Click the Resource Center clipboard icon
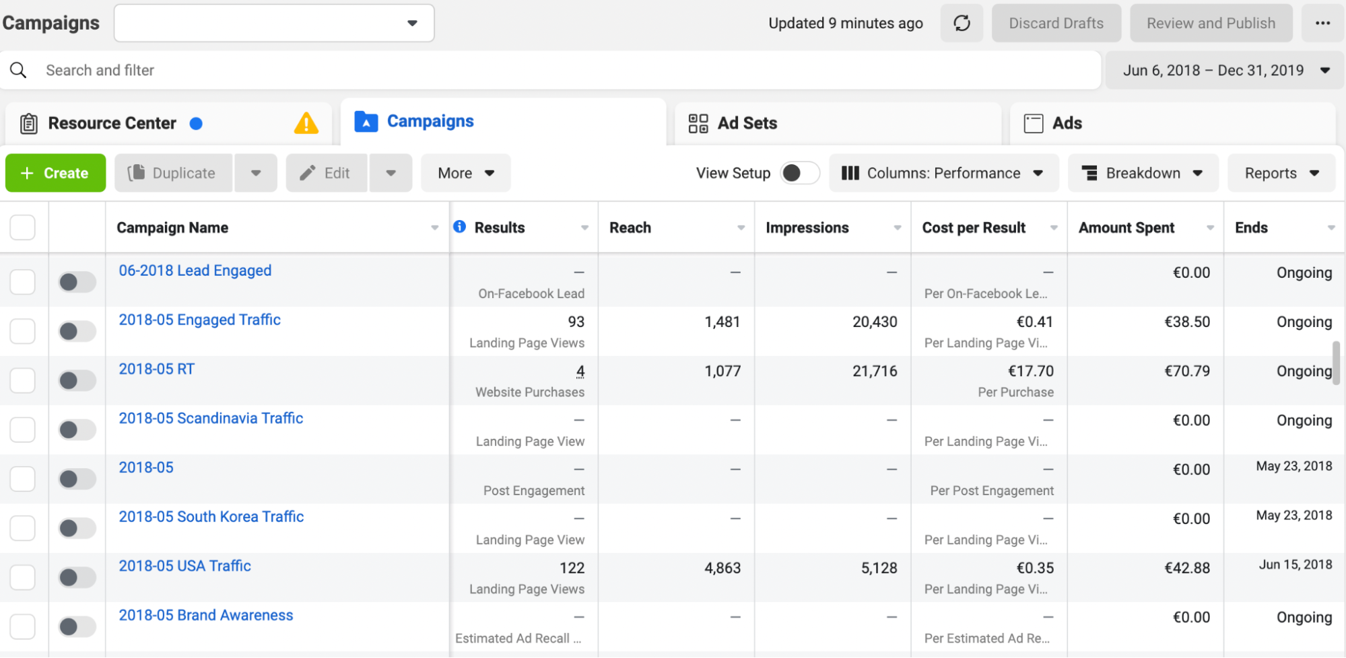1346x658 pixels. 29,124
